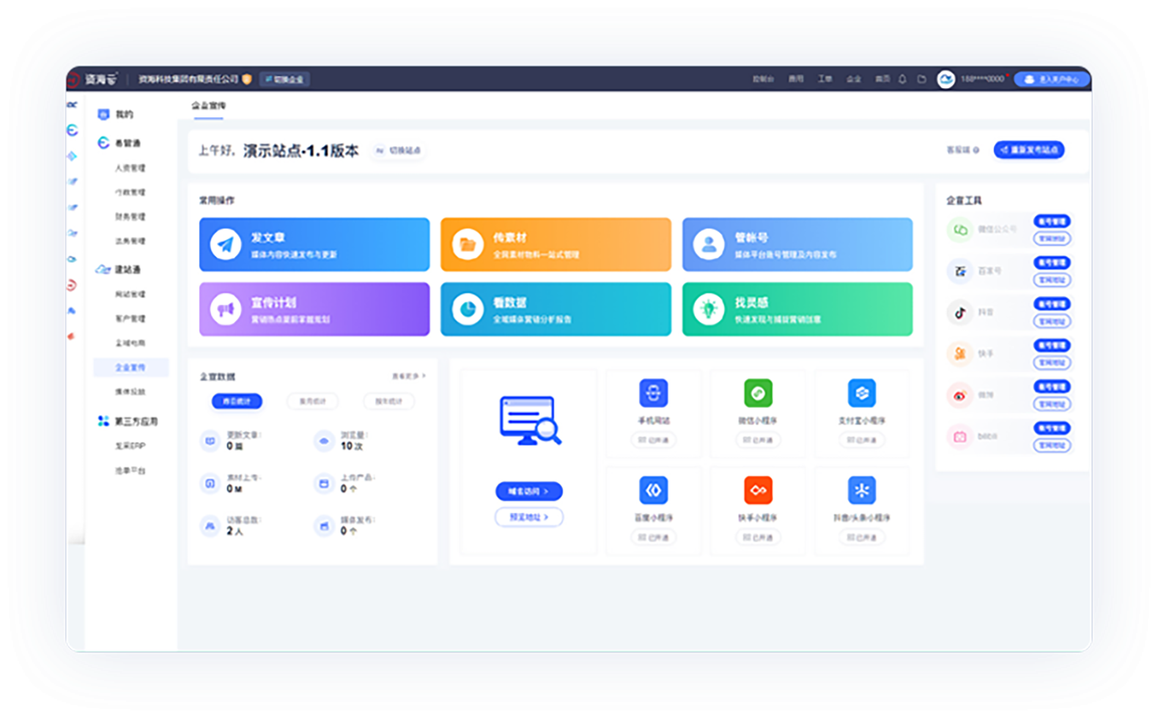Open 宣传计划 via its megaphone icon

[x=226, y=309]
